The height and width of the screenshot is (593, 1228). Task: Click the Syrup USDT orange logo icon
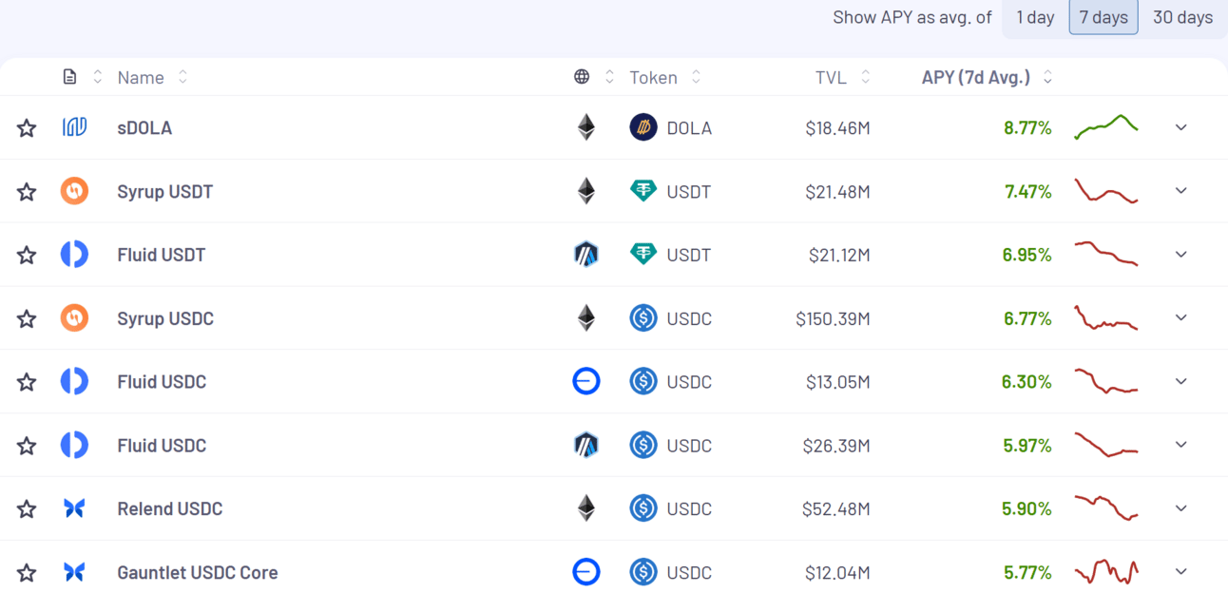point(74,191)
